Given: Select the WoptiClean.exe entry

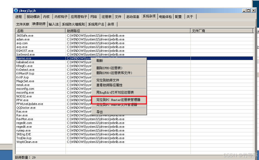Looking at the screenshot, I should 27,142.
